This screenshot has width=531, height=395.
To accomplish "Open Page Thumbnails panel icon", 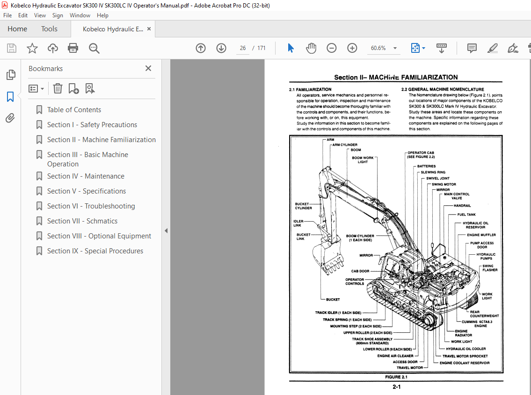I will pos(10,74).
